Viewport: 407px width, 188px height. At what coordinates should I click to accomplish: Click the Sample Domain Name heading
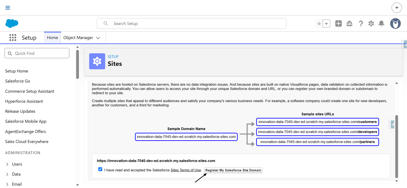tap(186, 129)
